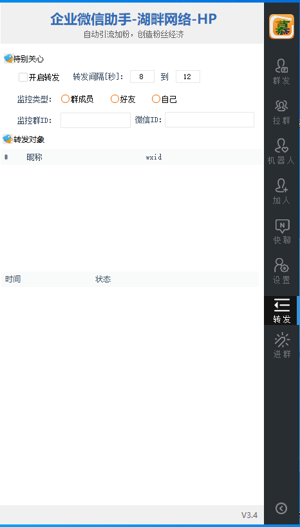This screenshot has width=300, height=527.
Task: Click the 企业微信助手-湖畔网络-HP title
Action: pyautogui.click(x=133, y=19)
